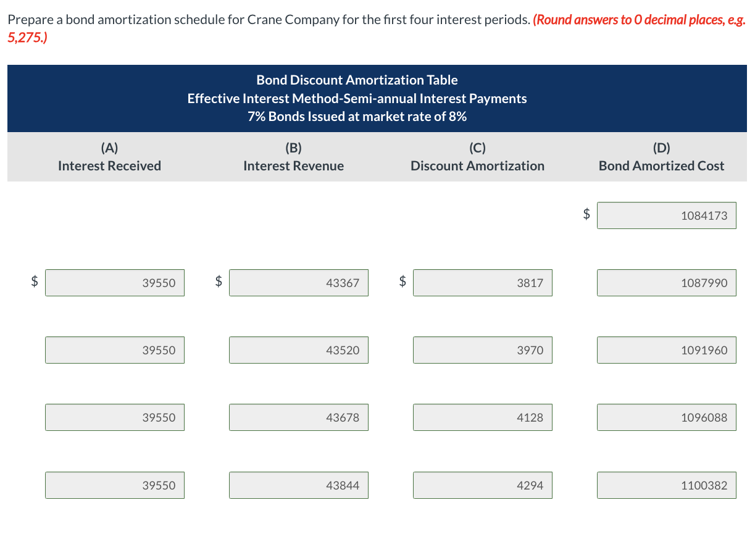
Task: Click the Bond Amortized Cost field showing 1087990
Action: [x=666, y=282]
